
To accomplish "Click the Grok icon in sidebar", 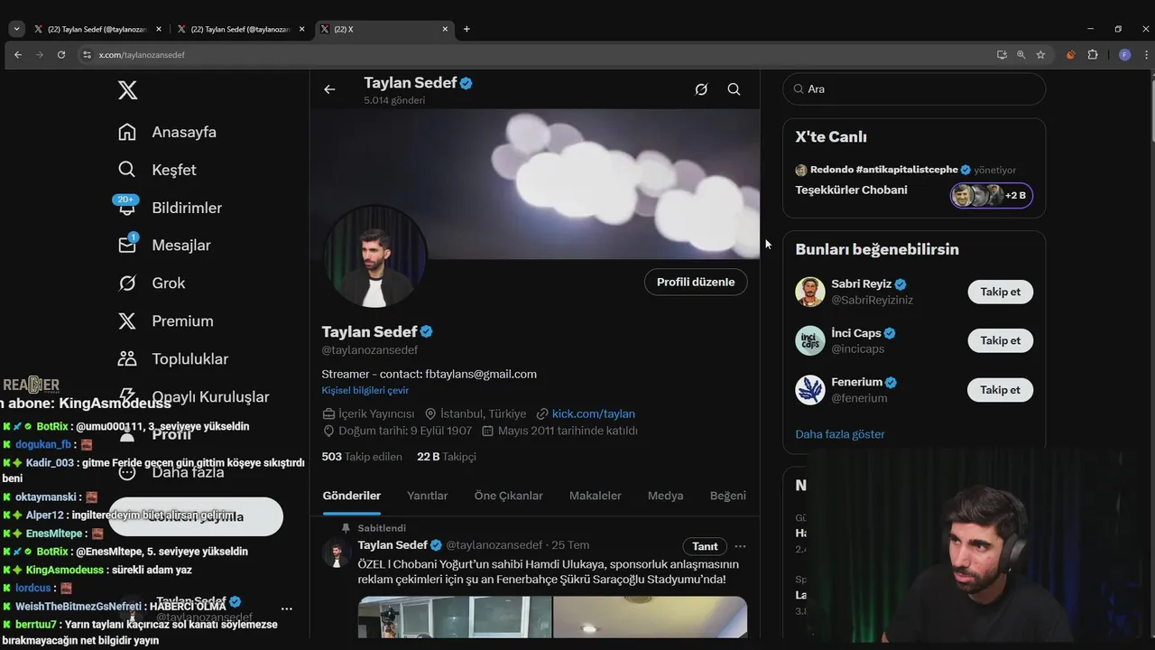I will pyautogui.click(x=127, y=283).
